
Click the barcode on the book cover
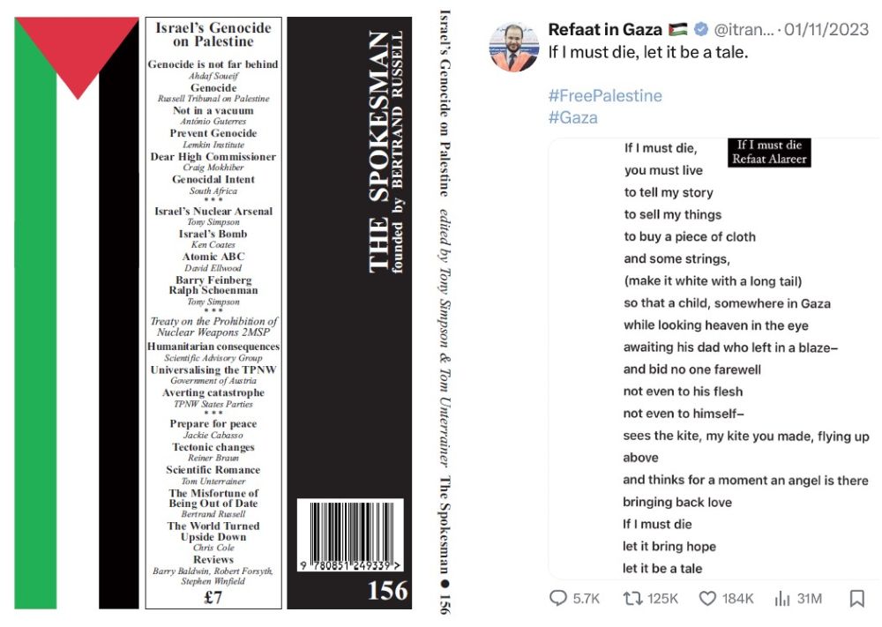point(350,536)
